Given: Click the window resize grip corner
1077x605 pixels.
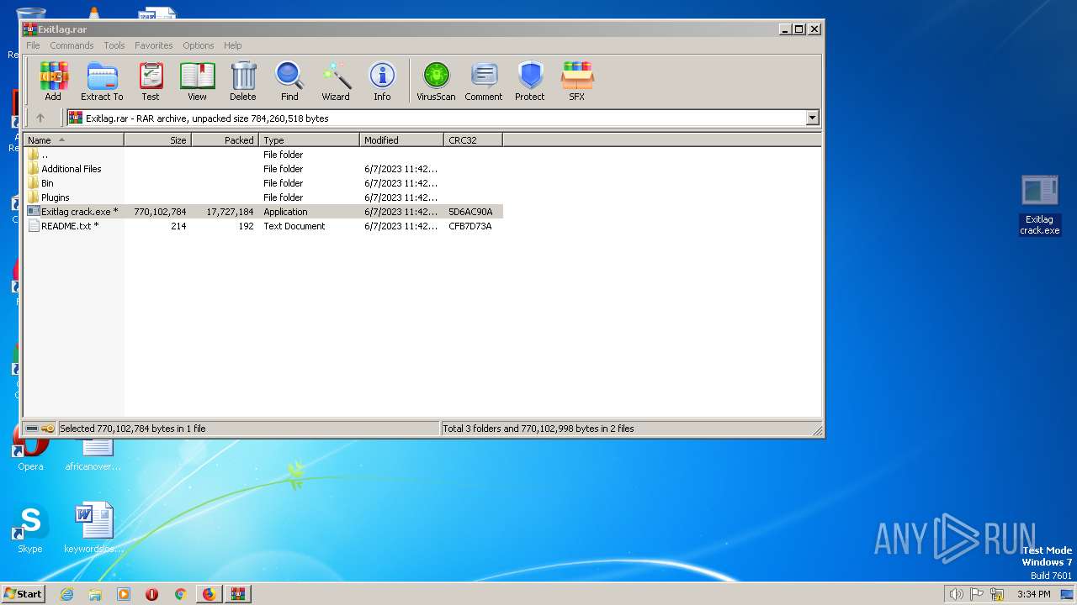Looking at the screenshot, I should (x=817, y=430).
